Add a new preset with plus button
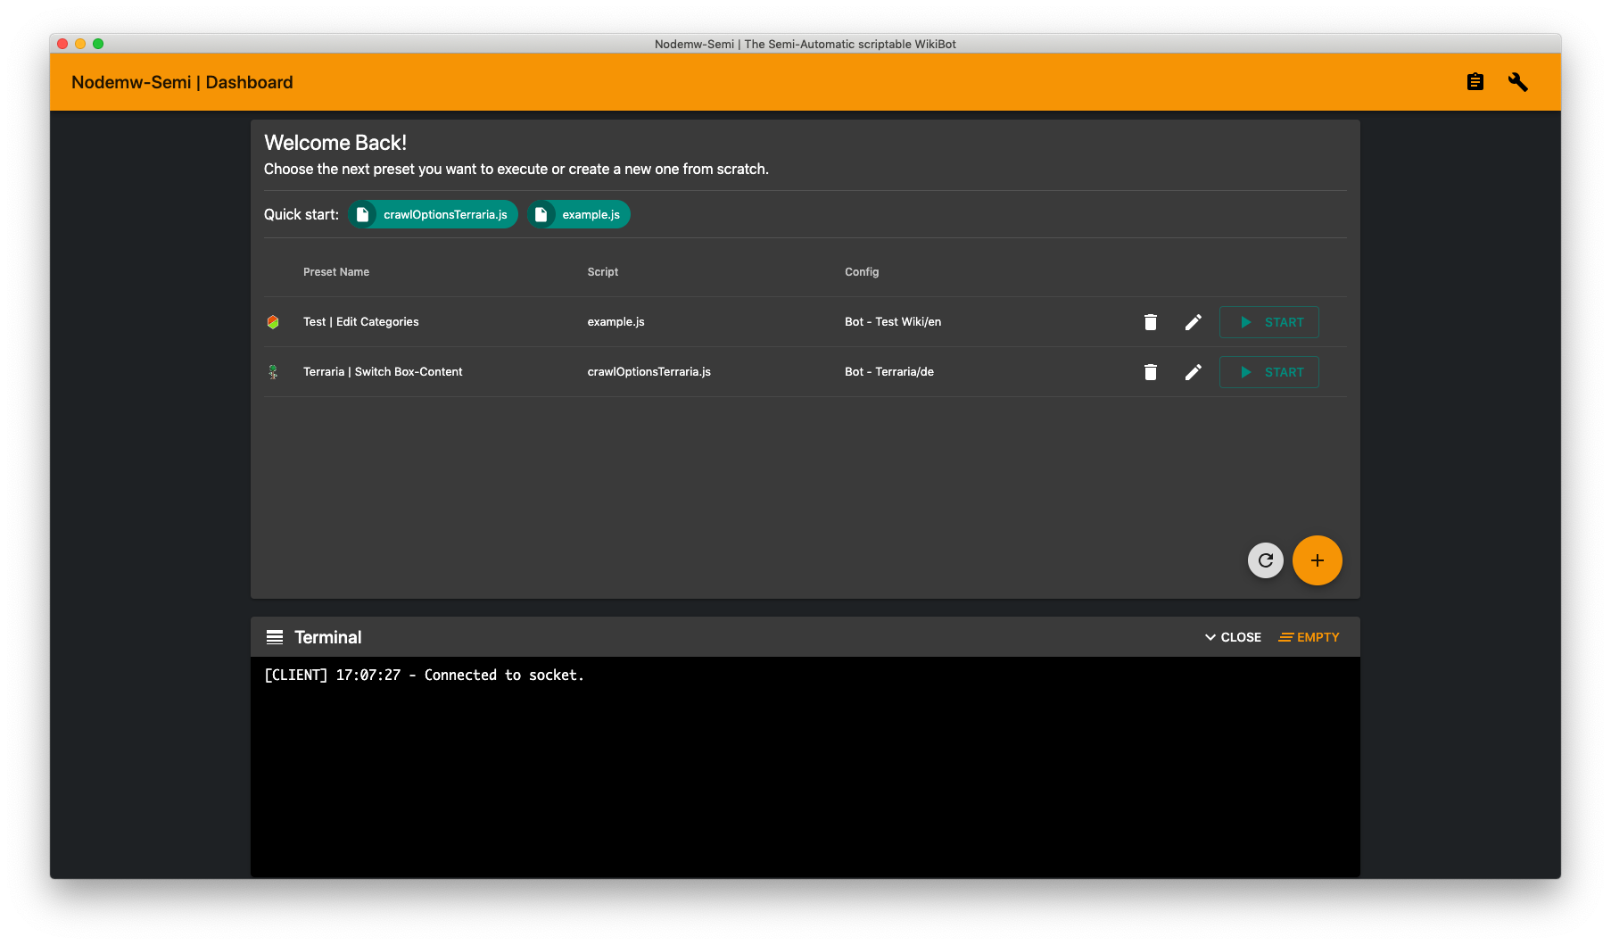1611x945 pixels. (x=1317, y=560)
